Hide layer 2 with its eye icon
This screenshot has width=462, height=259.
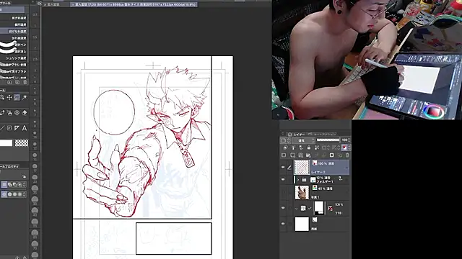pos(283,168)
